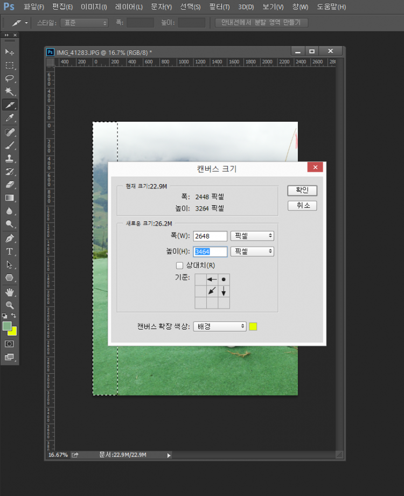Select the Gradient tool

point(10,198)
